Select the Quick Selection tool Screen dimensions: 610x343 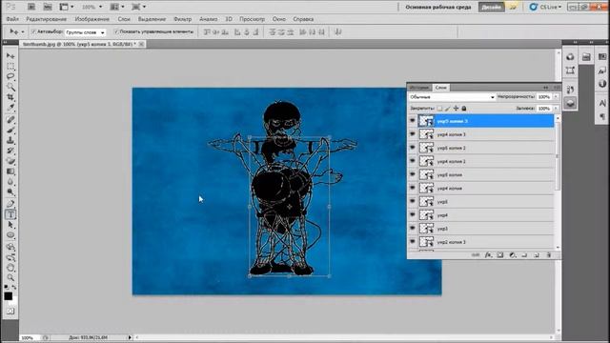click(x=10, y=87)
